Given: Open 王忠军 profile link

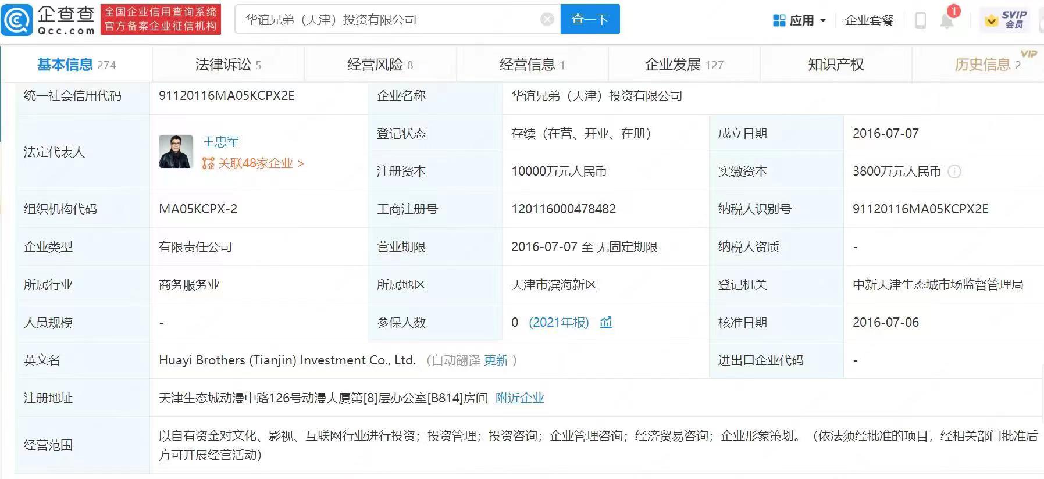Looking at the screenshot, I should click(221, 141).
